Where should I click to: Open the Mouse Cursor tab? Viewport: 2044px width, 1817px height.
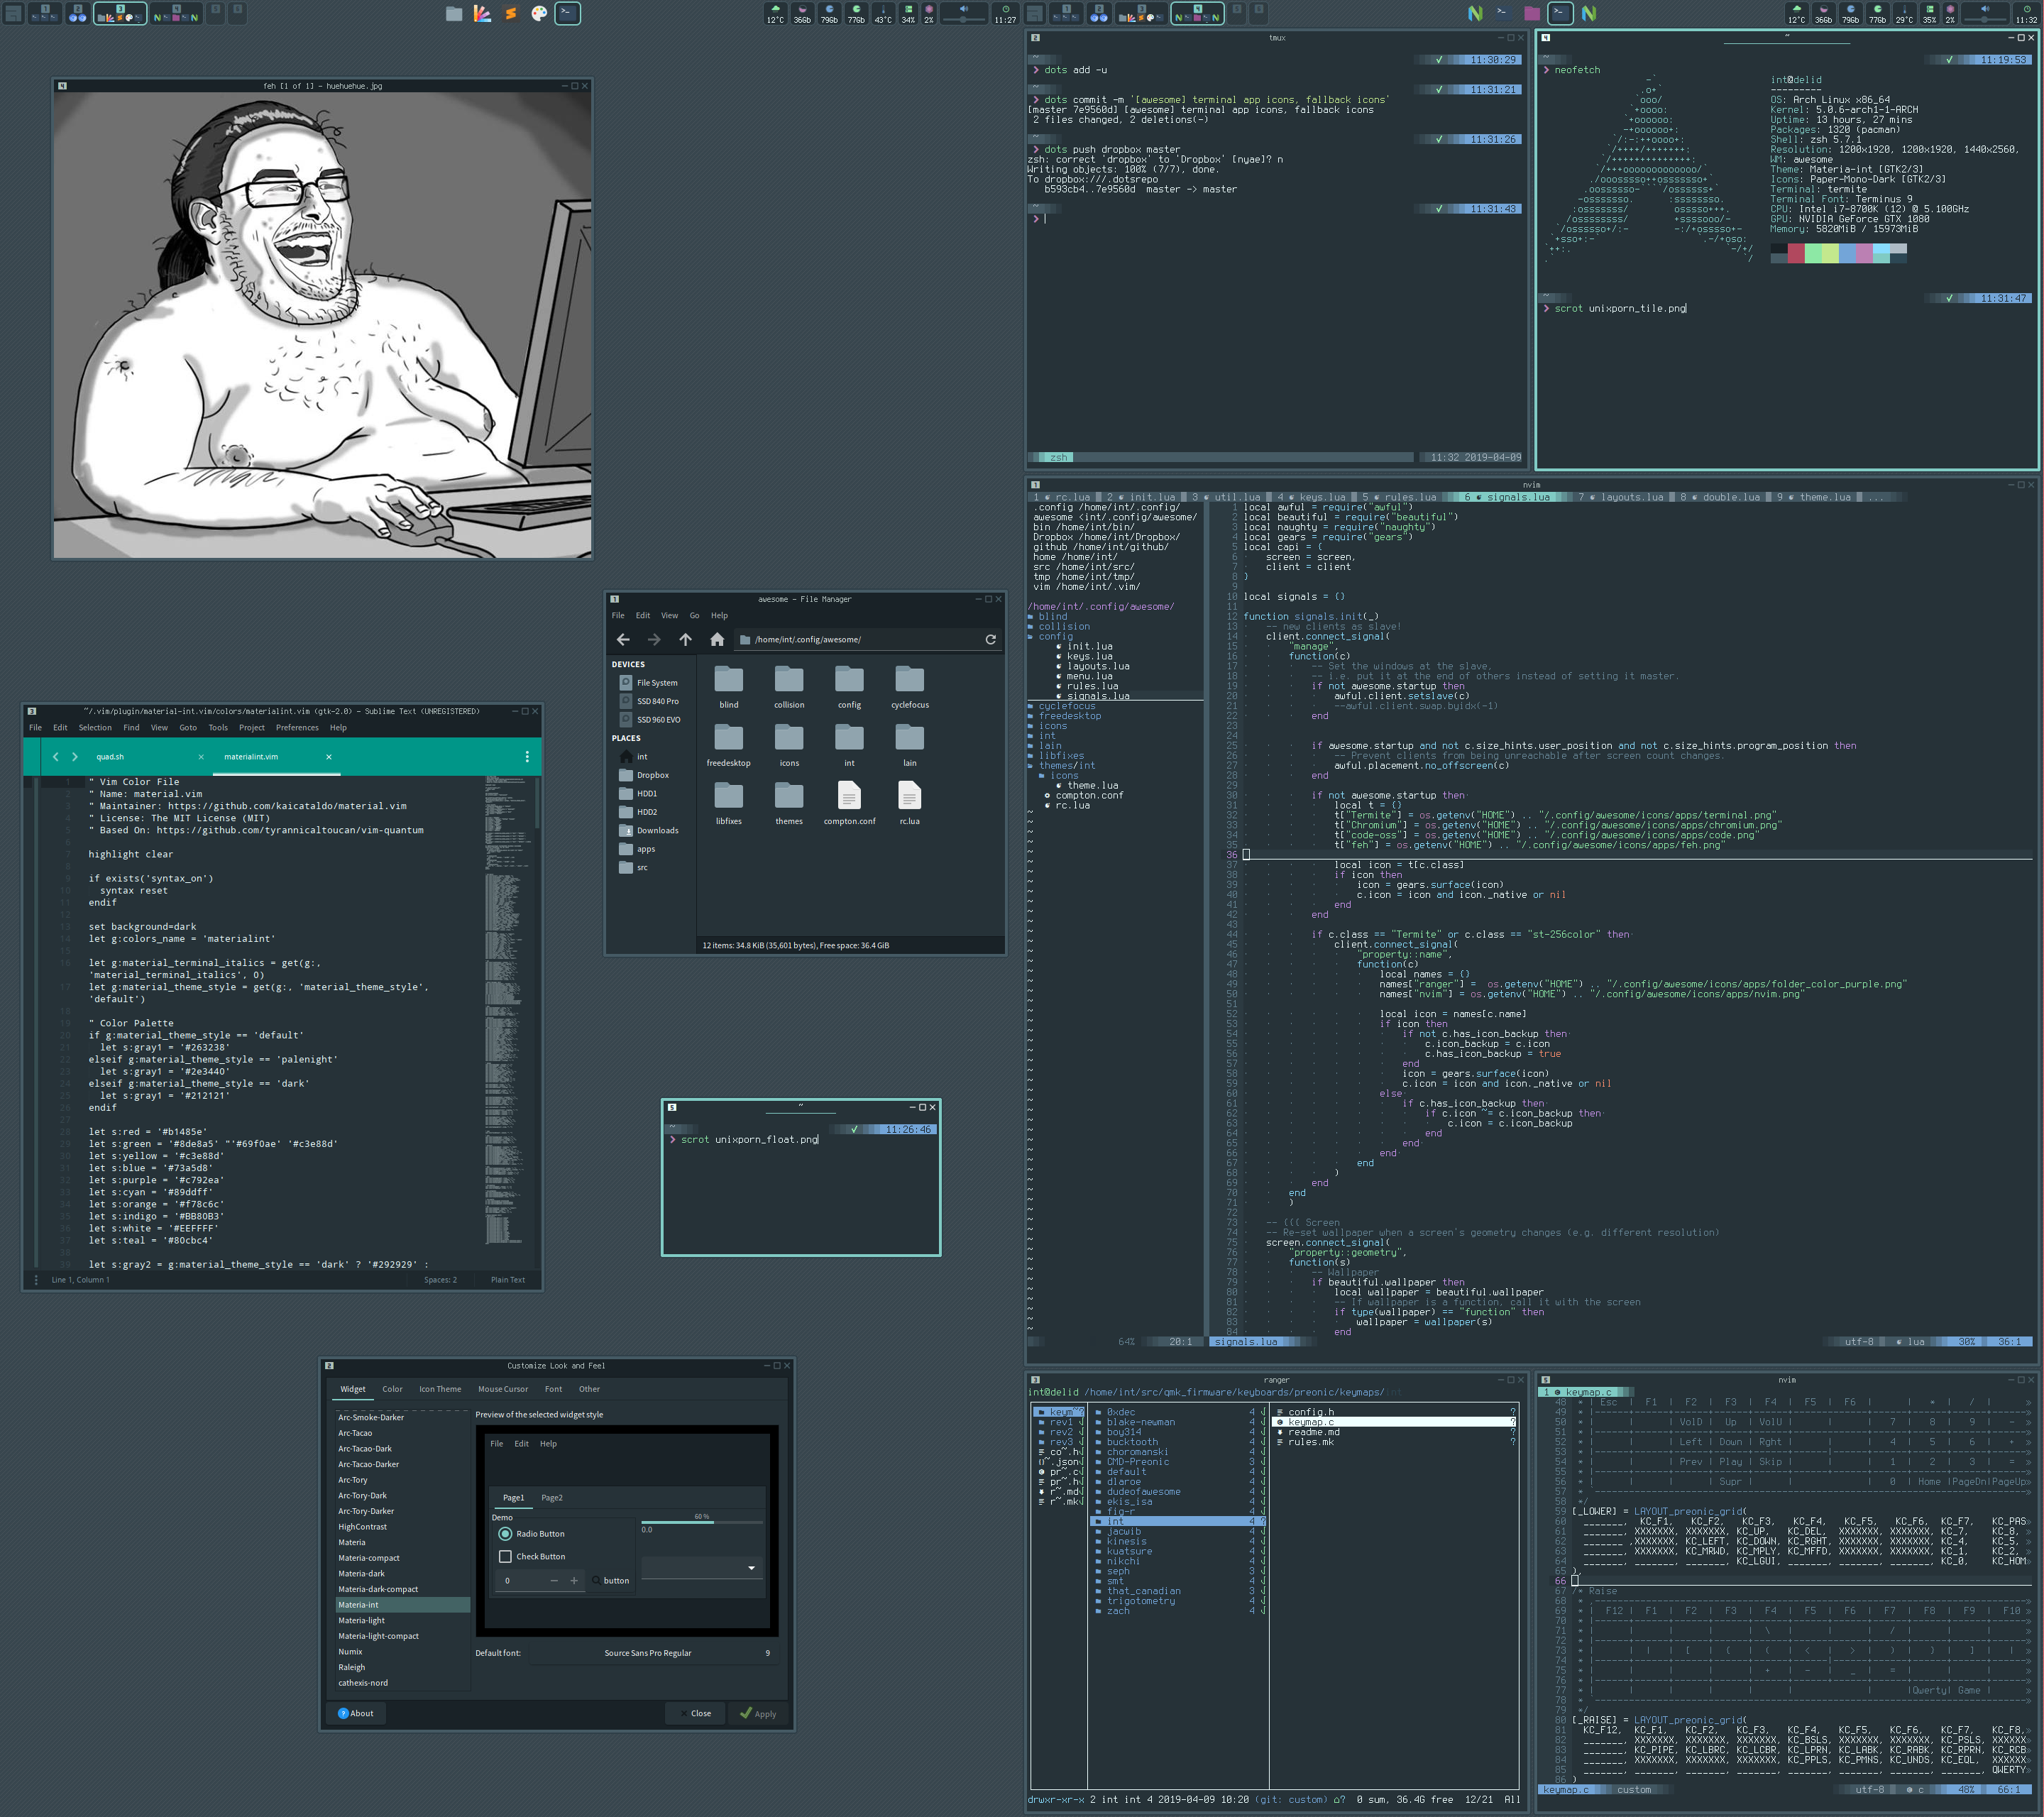tap(502, 1389)
